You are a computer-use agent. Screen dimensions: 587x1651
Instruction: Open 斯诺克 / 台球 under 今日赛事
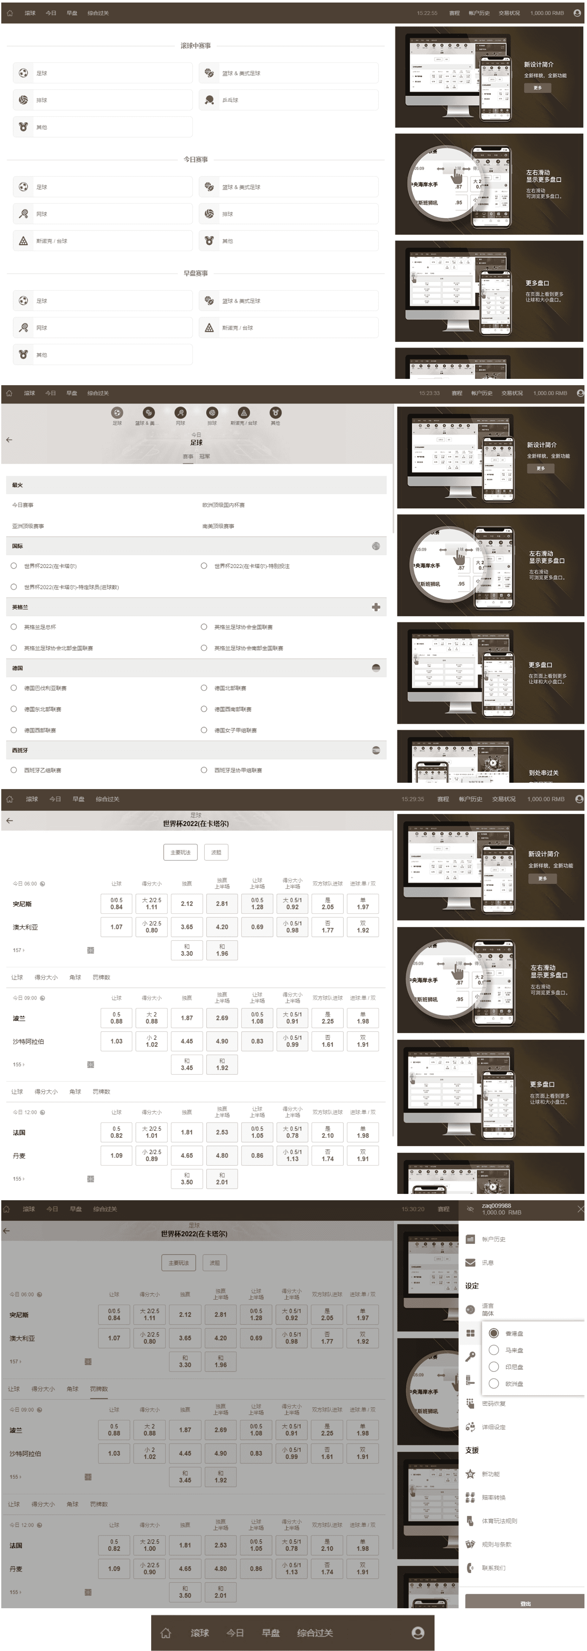pyautogui.click(x=103, y=241)
